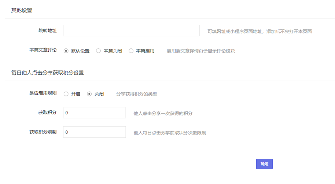Submit the form with 确定 button
Screen dimensions: 335x184
point(264,164)
